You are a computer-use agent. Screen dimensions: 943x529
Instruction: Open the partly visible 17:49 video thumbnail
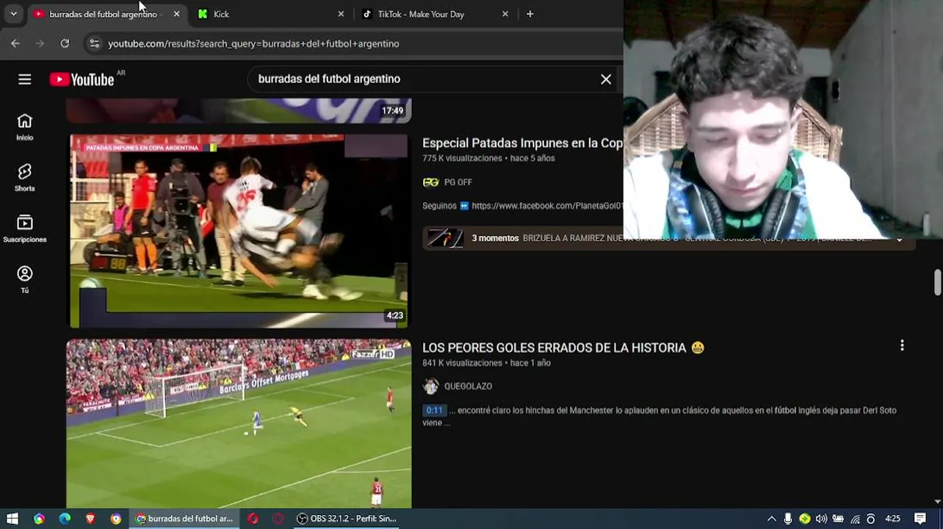[x=239, y=110]
